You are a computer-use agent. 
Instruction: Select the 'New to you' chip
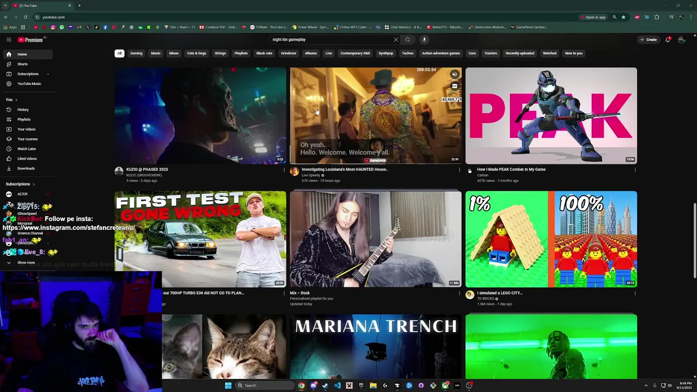click(574, 53)
